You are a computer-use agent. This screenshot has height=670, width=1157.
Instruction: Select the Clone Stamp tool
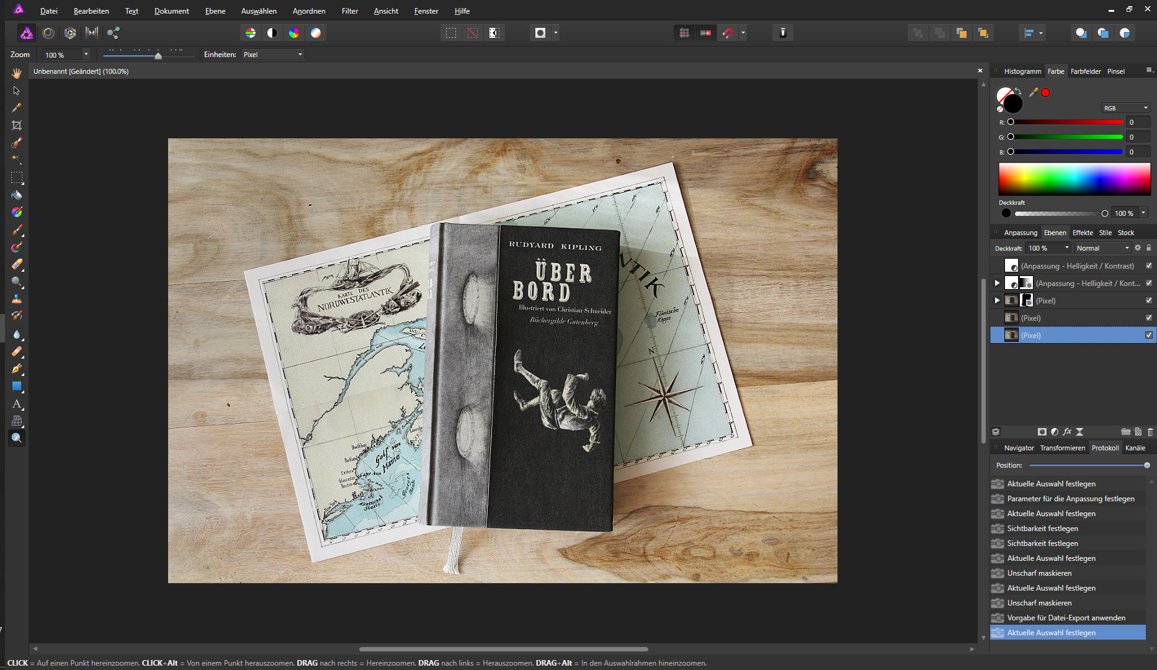point(17,299)
